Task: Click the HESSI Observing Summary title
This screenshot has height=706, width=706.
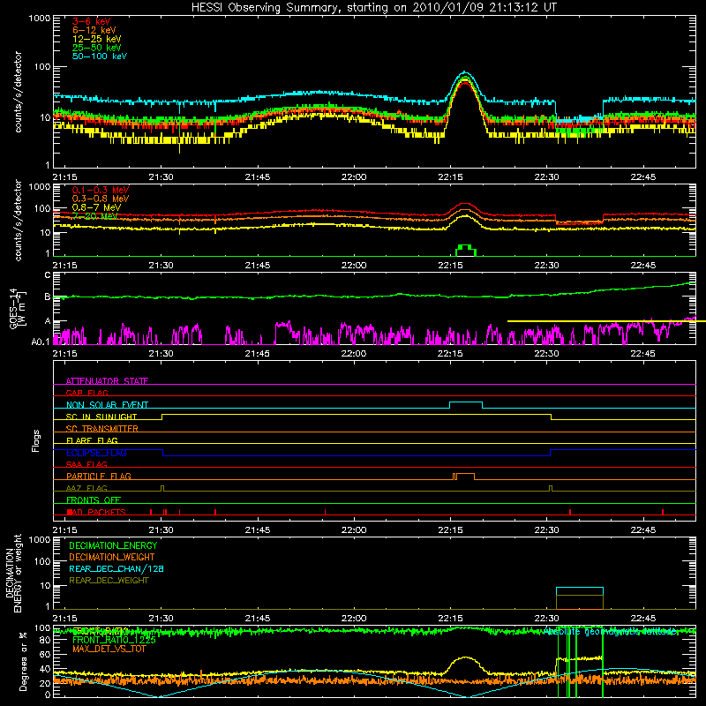Action: point(373,8)
